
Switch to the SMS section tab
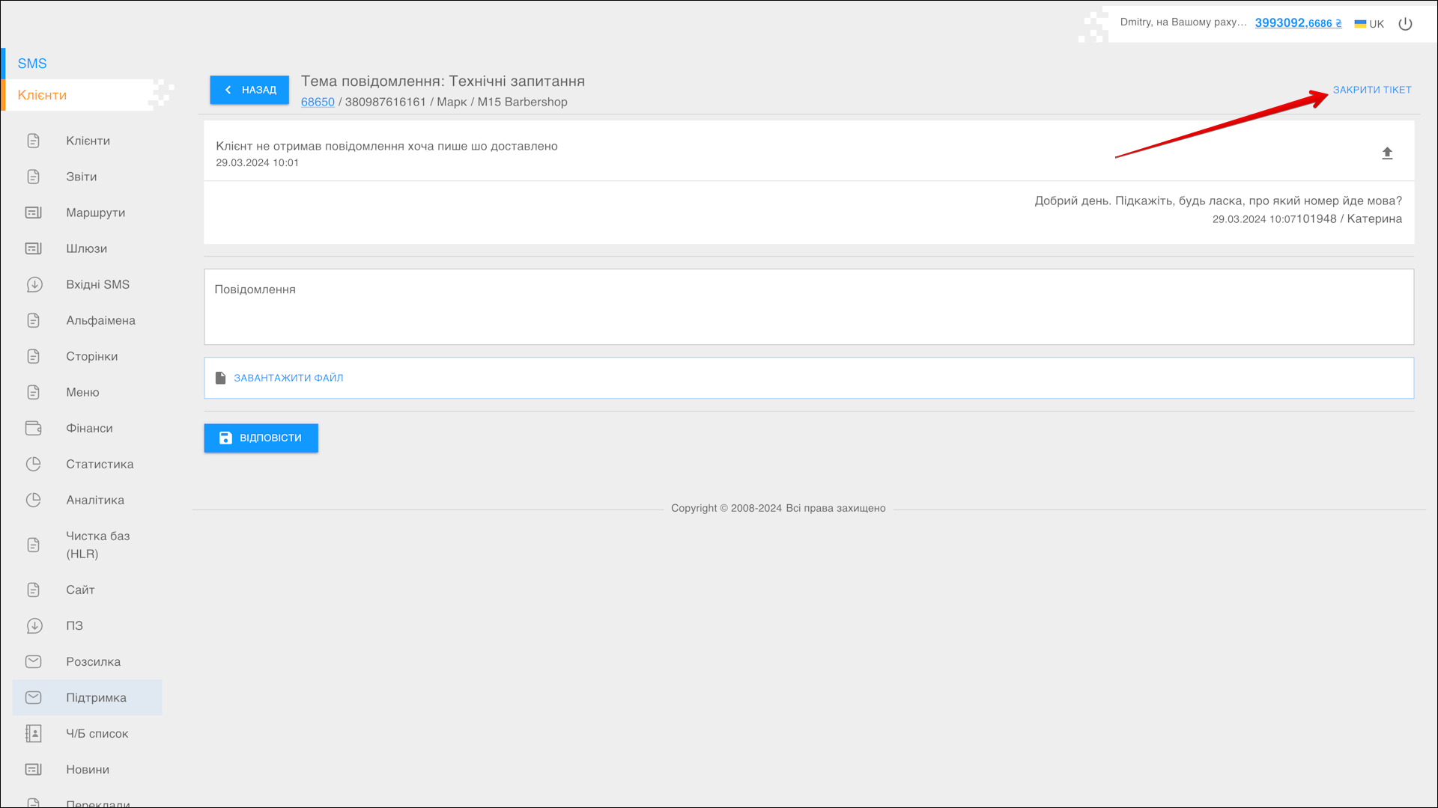(x=32, y=64)
